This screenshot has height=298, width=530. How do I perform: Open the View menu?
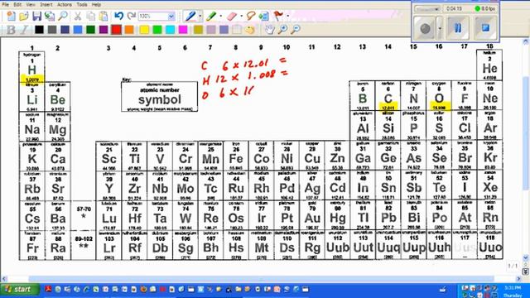(x=31, y=5)
